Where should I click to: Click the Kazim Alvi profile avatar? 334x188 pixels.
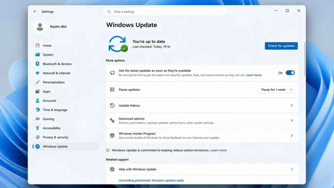[40, 27]
